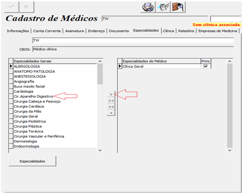
Task: Select Clínca Geral in doctor's specialties
Action: (161, 66)
